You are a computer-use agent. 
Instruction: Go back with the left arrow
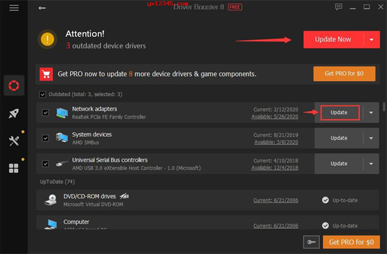pyautogui.click(x=42, y=8)
